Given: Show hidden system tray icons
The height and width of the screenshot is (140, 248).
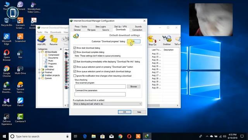Looking at the screenshot, I should pyautogui.click(x=207, y=136).
